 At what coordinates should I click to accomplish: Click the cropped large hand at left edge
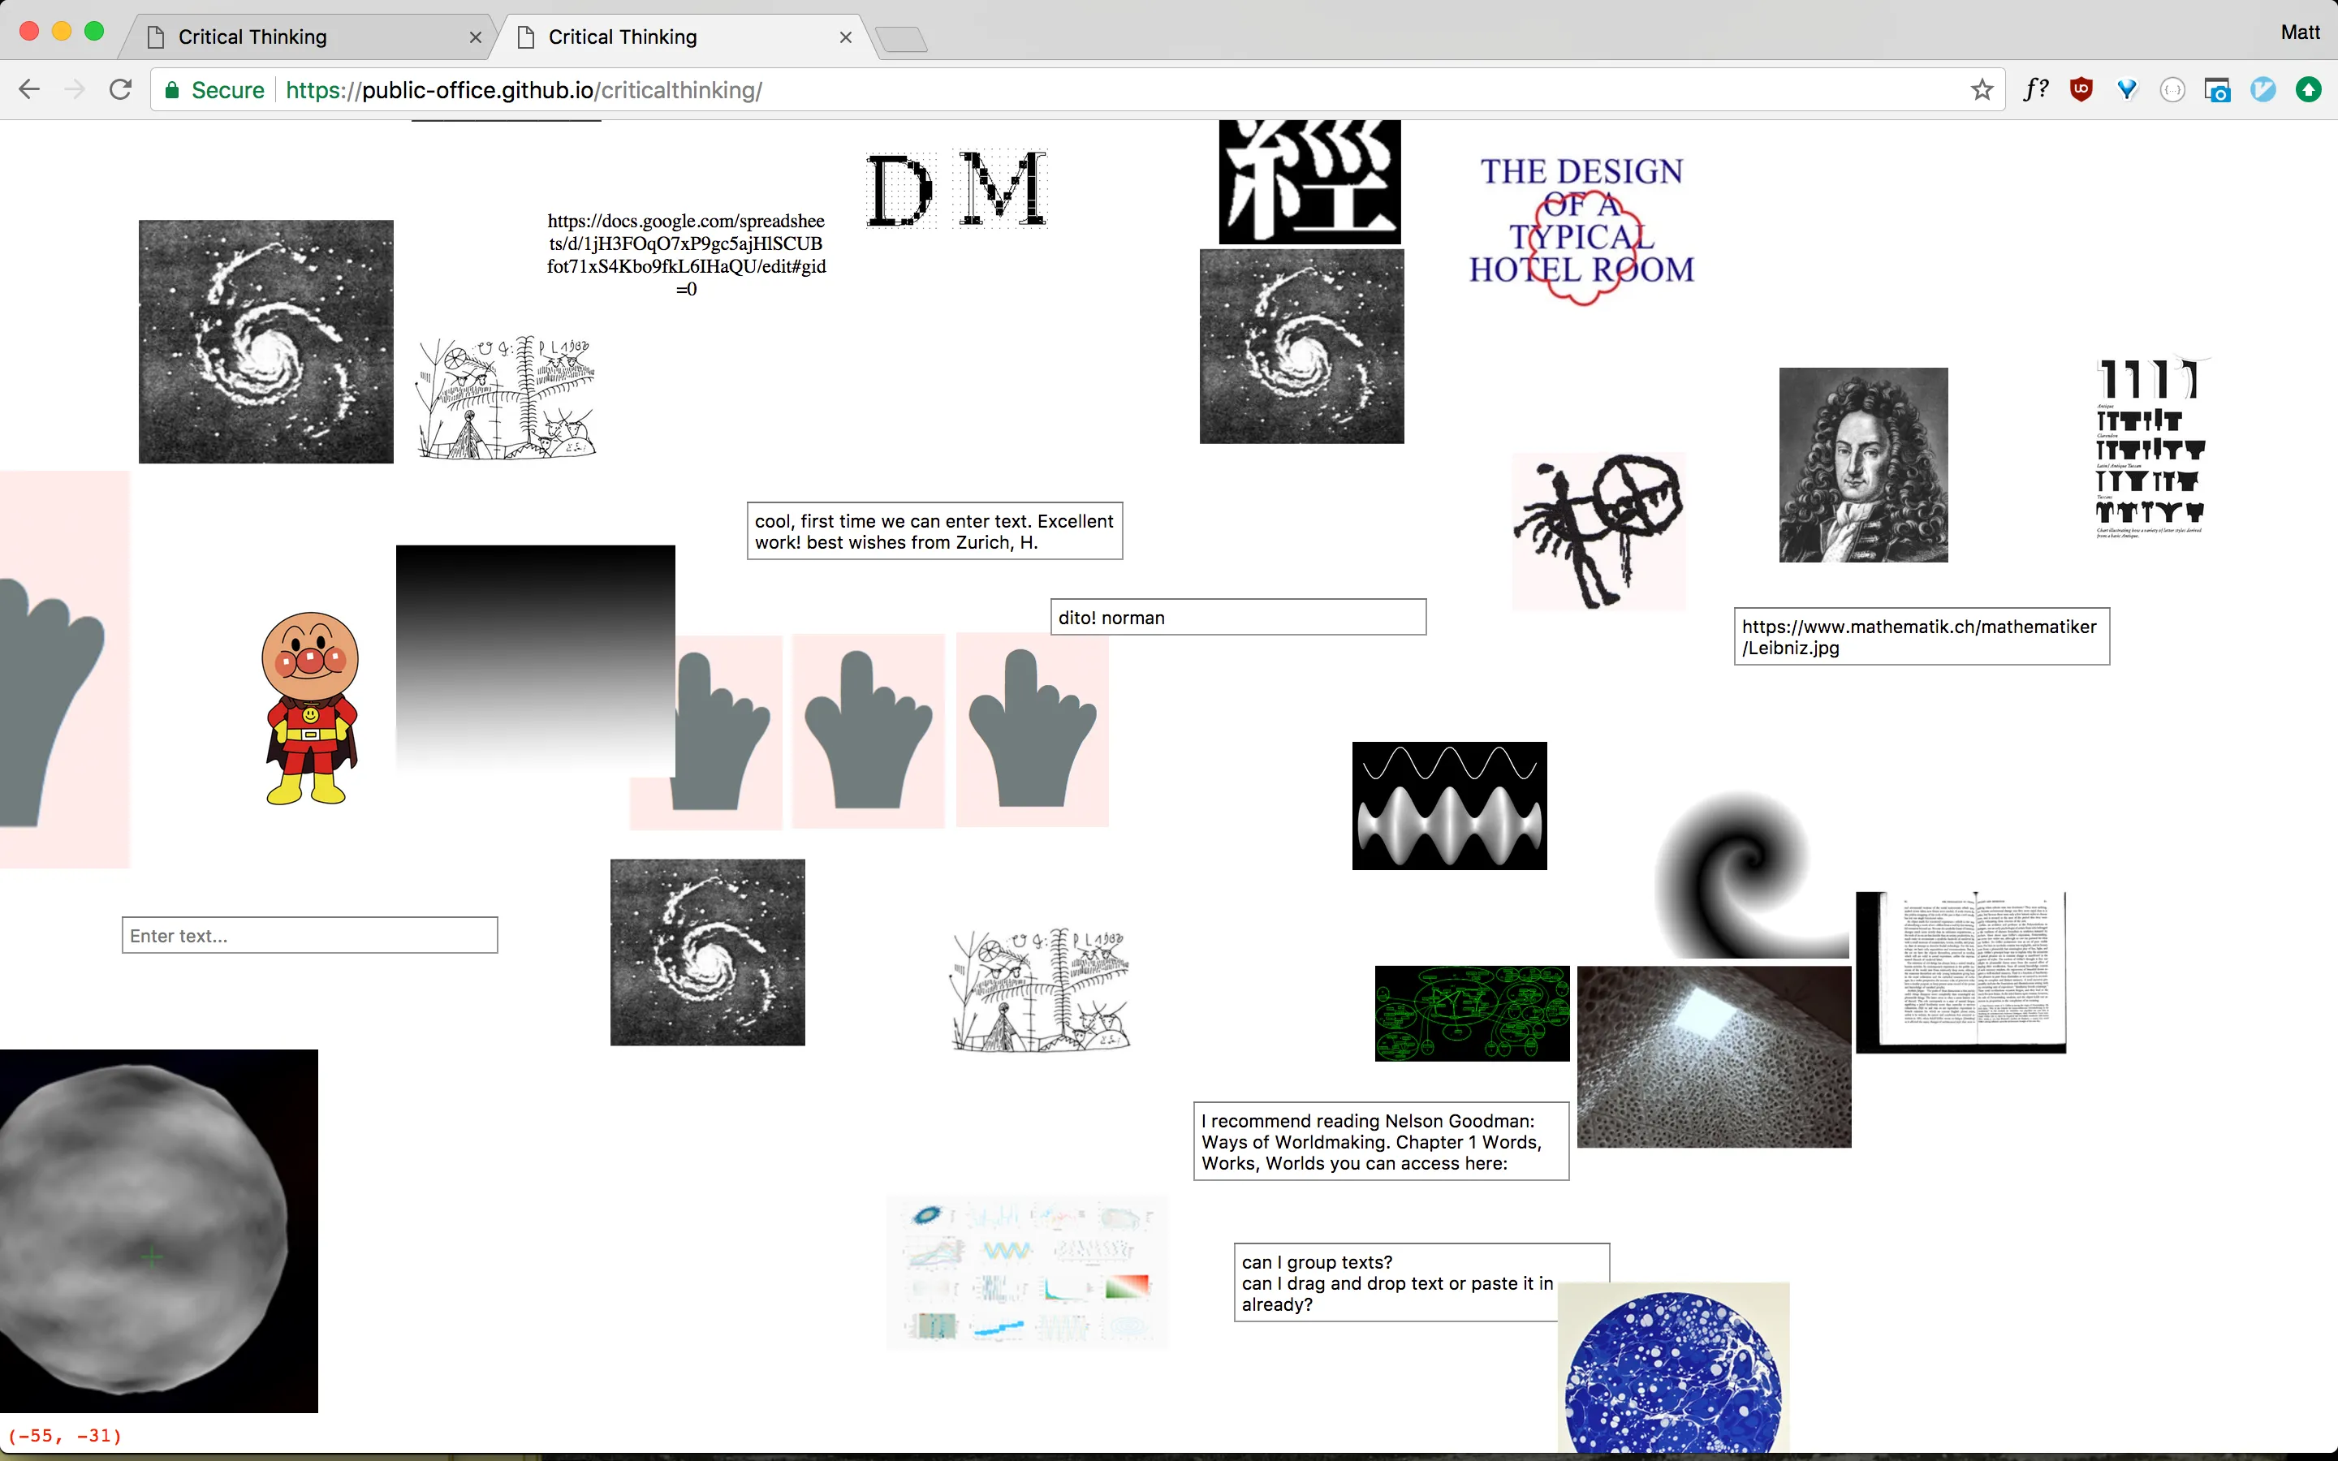64,670
